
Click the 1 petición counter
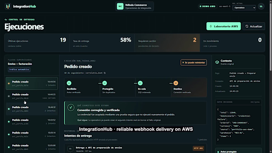(202, 140)
